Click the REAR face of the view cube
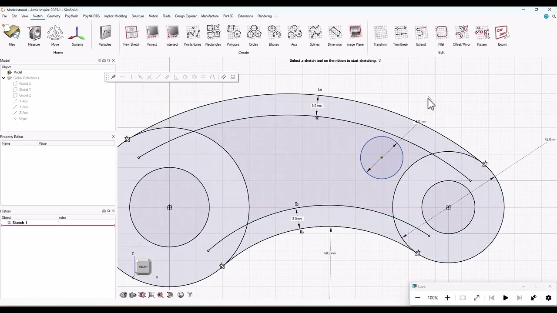The image size is (557, 313). point(143,266)
